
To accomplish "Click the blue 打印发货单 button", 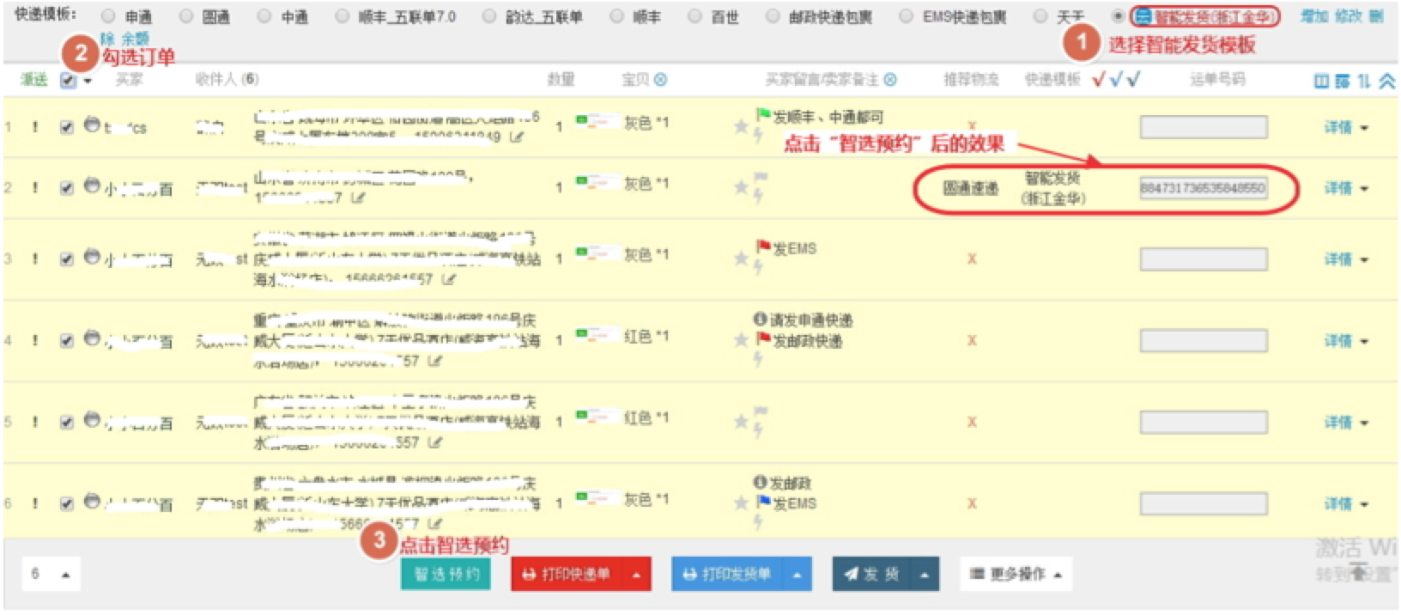I will click(727, 574).
